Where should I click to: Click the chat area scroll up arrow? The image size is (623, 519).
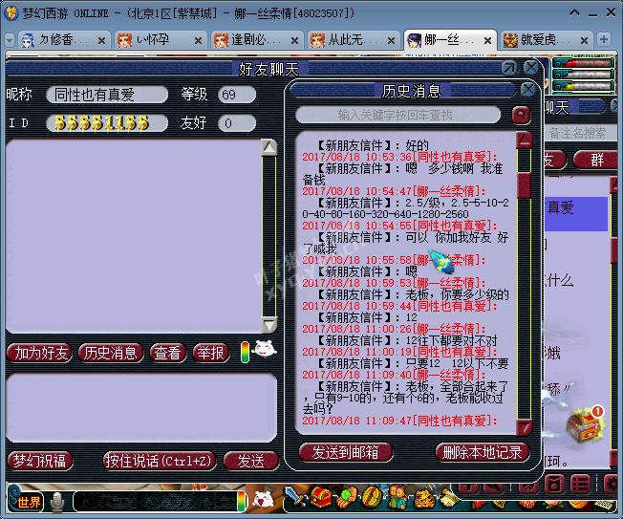pos(269,147)
